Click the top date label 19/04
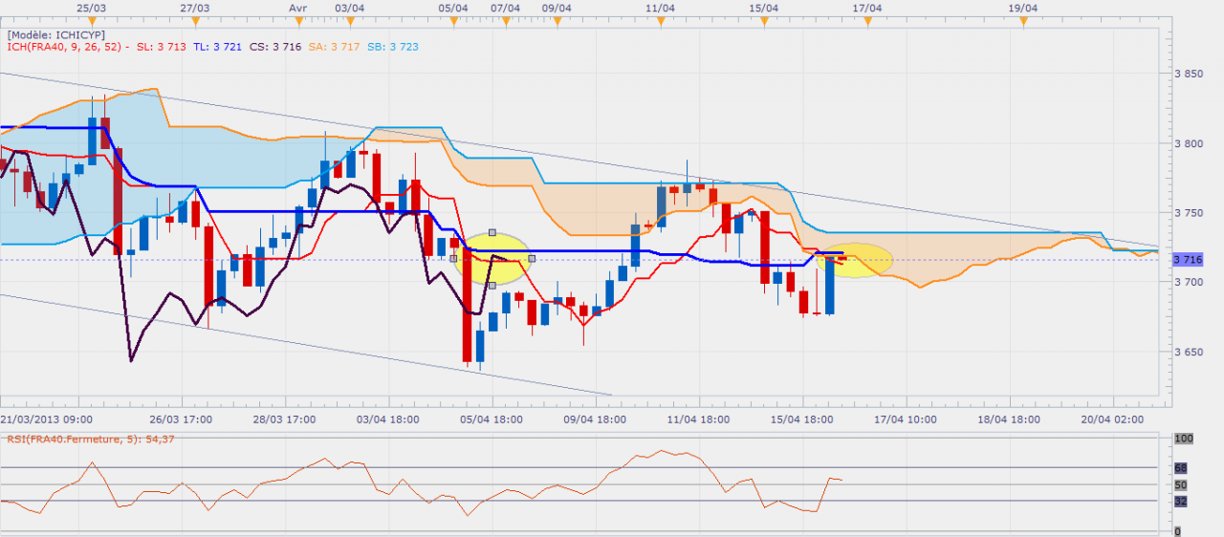This screenshot has width=1224, height=537. pyautogui.click(x=1022, y=8)
